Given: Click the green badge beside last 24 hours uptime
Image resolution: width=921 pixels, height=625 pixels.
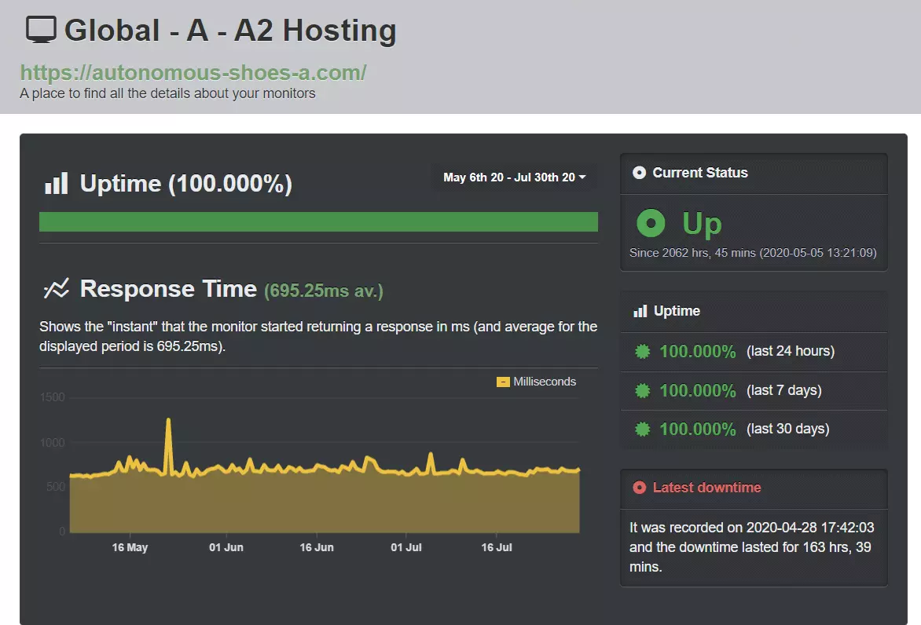Looking at the screenshot, I should tap(641, 351).
